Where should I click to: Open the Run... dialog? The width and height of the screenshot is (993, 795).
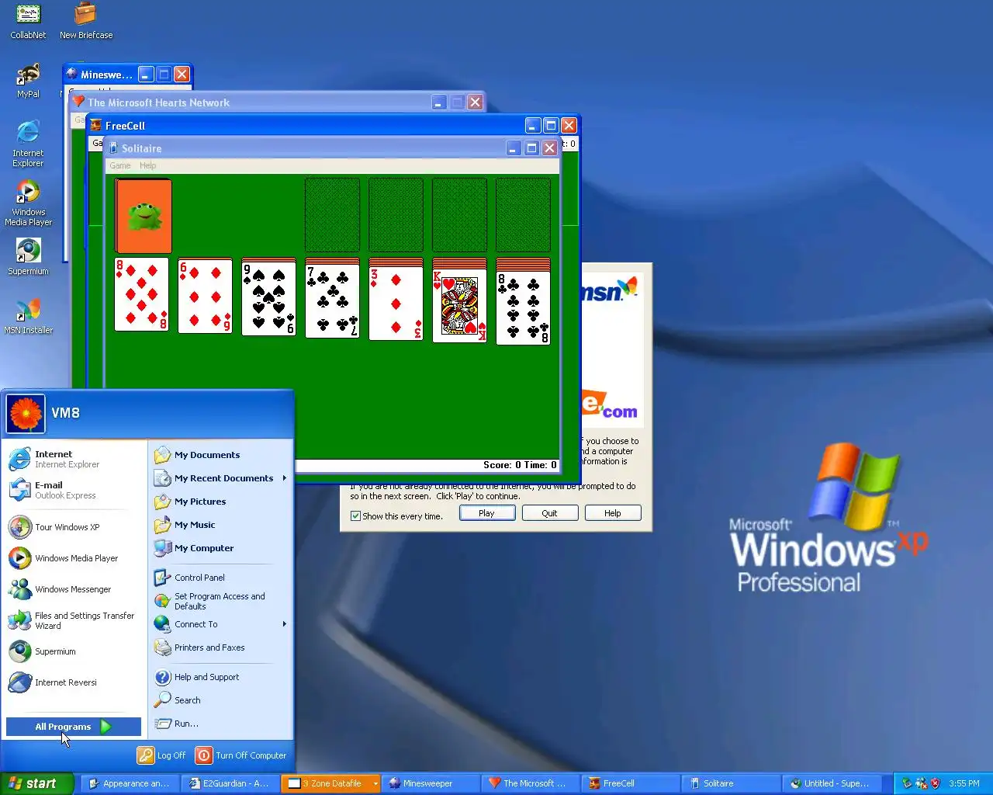[220, 724]
